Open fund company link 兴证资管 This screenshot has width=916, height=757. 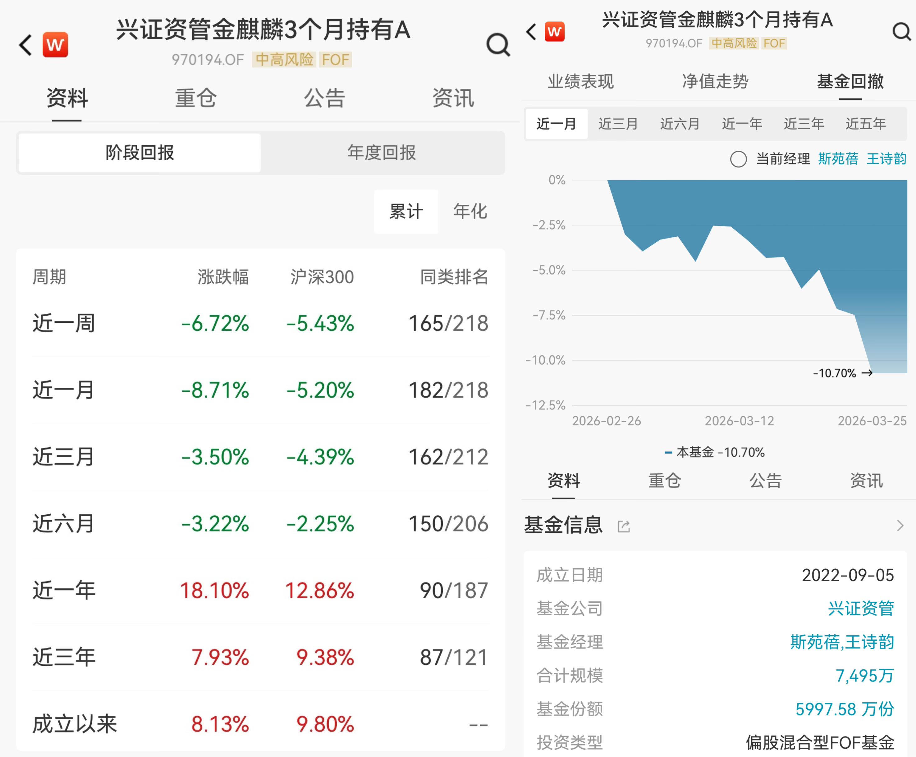pos(861,608)
